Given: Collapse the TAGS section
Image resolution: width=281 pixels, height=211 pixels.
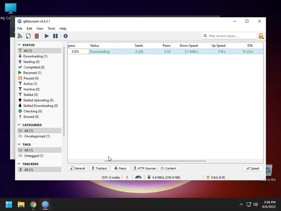Looking at the screenshot, I should (19, 145).
